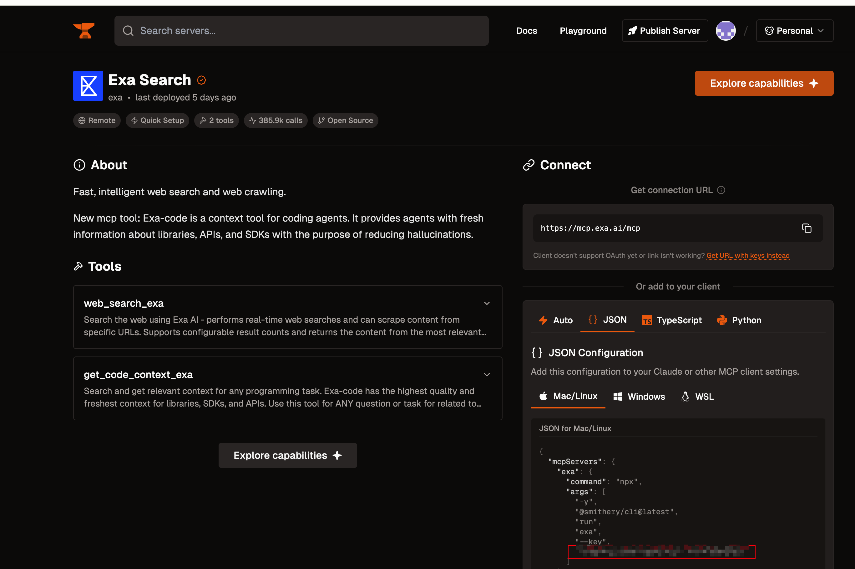Expand the get_code_context_exa tool
The image size is (855, 569).
[x=487, y=375]
